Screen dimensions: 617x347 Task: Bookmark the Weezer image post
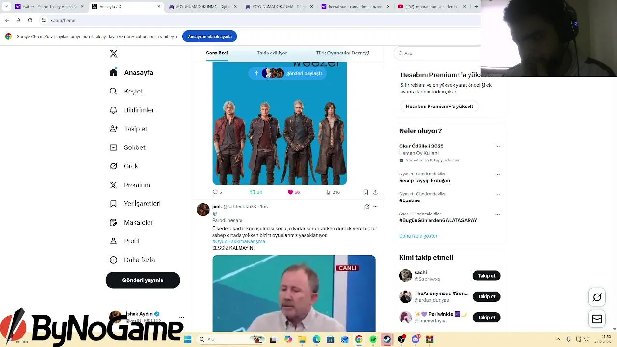coord(366,192)
